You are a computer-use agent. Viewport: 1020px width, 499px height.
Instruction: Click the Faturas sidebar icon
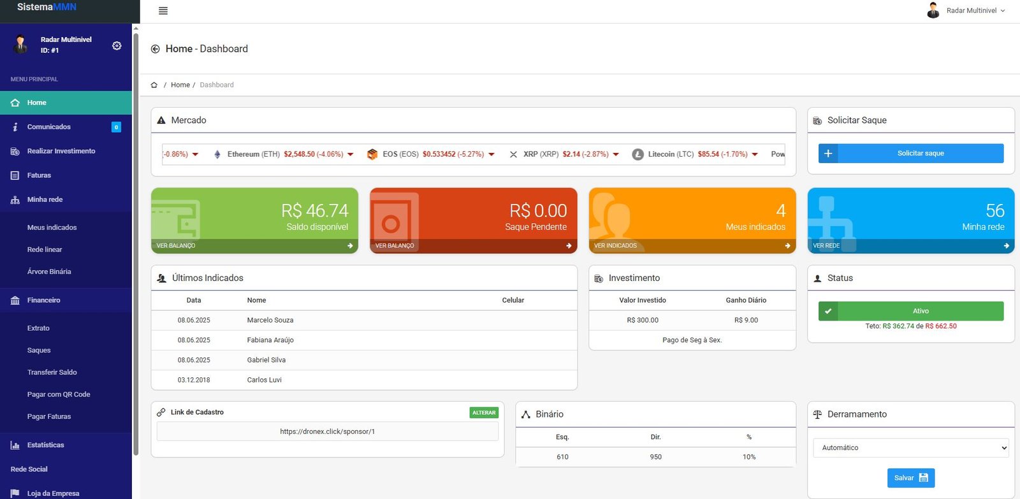point(15,175)
